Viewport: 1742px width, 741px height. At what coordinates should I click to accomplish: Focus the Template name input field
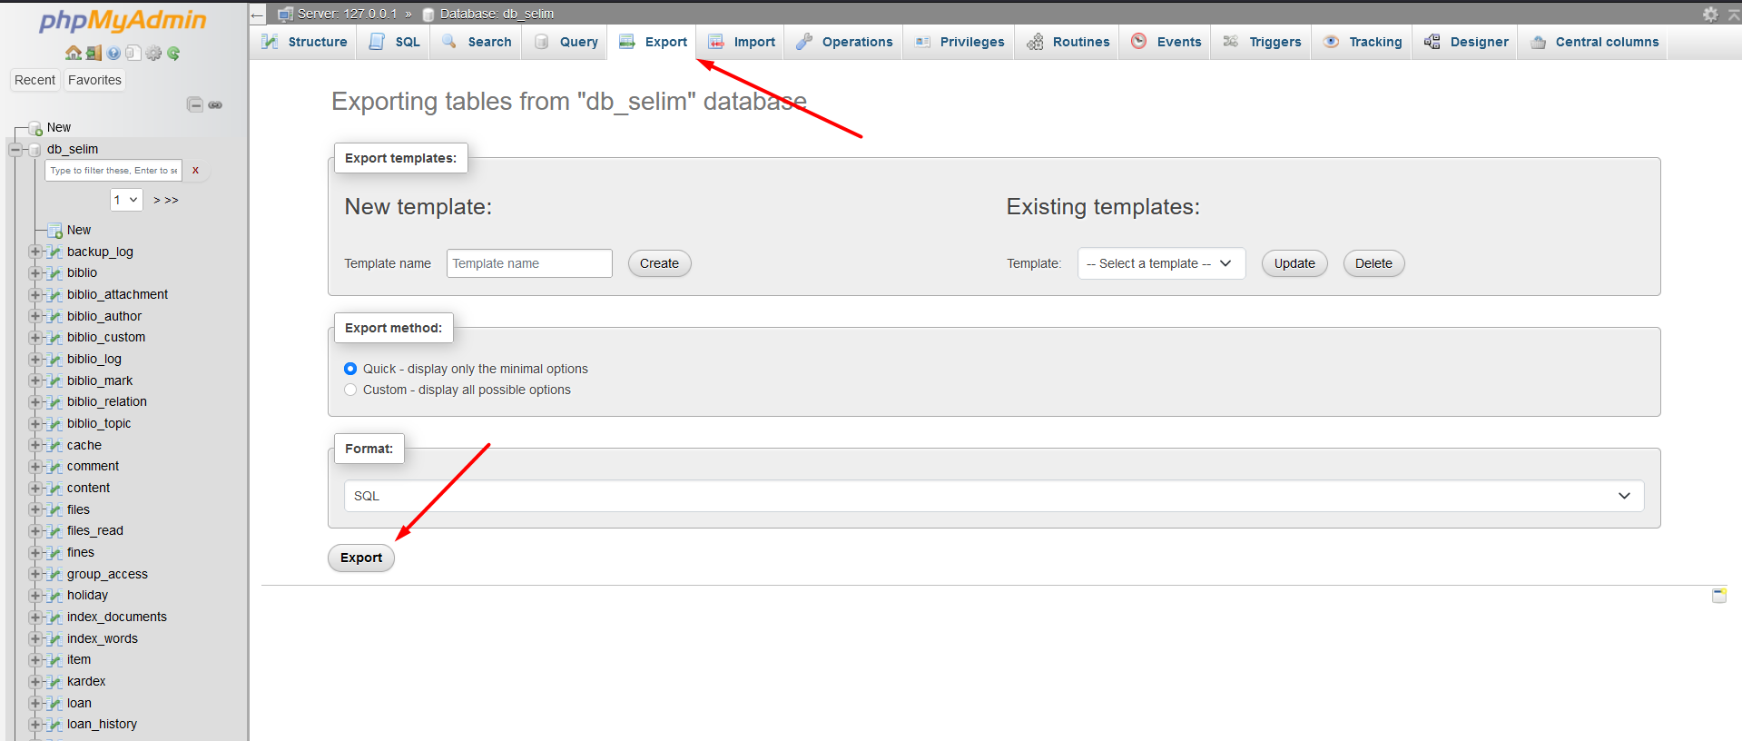point(529,263)
